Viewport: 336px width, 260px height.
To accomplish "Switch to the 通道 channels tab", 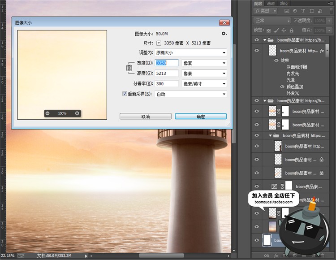I will coord(271,3).
